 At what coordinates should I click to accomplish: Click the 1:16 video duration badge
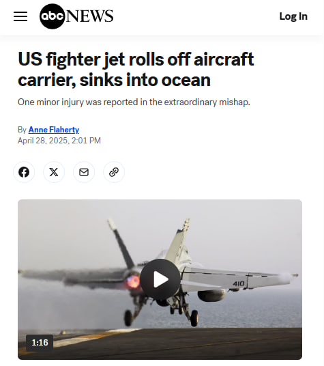click(x=40, y=342)
